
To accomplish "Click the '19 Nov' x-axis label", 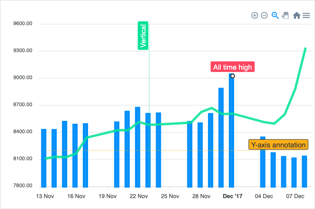I will (x=108, y=196).
